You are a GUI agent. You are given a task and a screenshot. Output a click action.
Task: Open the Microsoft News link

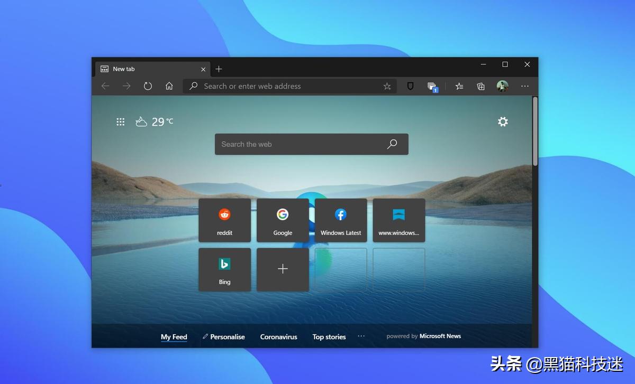pyautogui.click(x=440, y=336)
